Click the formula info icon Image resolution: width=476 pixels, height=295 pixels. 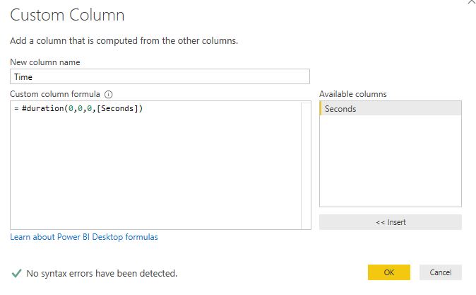109,94
